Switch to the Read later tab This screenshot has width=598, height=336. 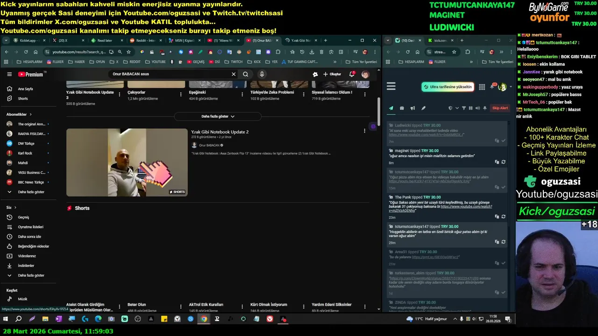tap(104, 41)
